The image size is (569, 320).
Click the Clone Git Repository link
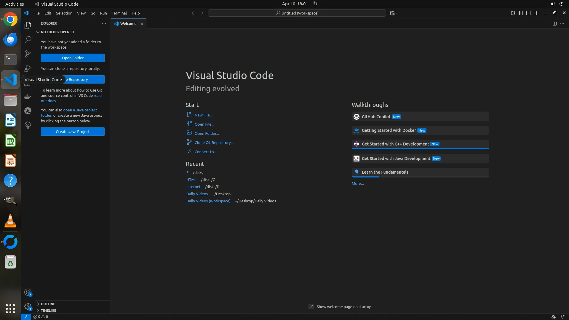(214, 143)
